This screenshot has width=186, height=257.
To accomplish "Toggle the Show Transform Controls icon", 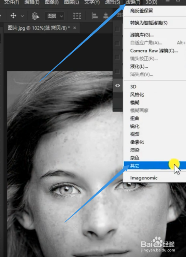I will 77,16.
